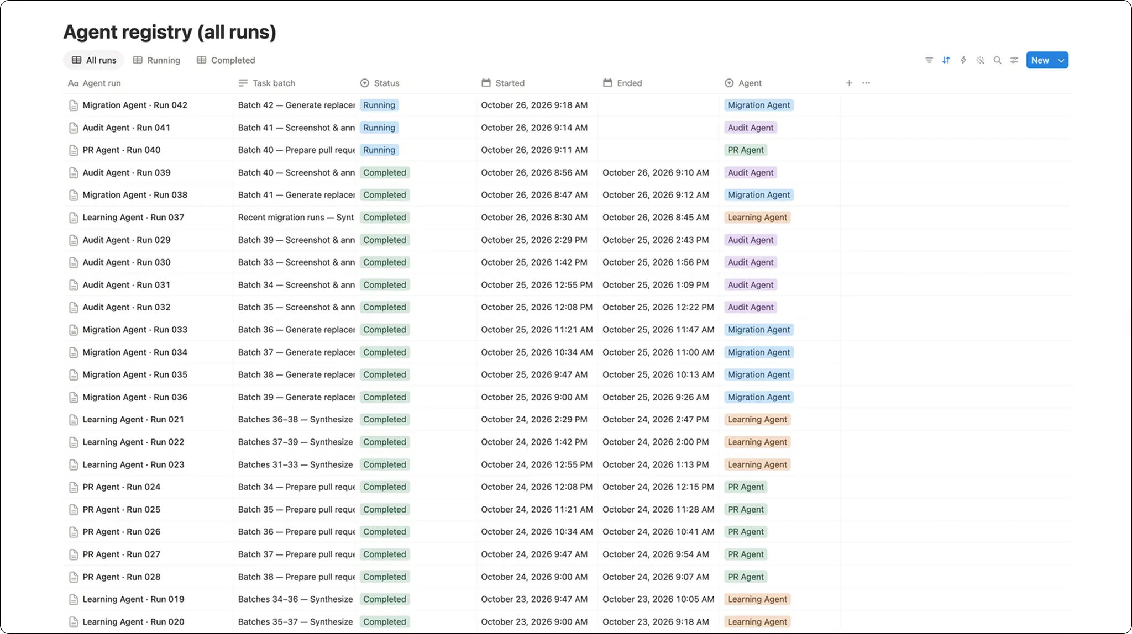Open the column header more options ellipsis
Viewport: 1132px width, 634px height.
866,83
